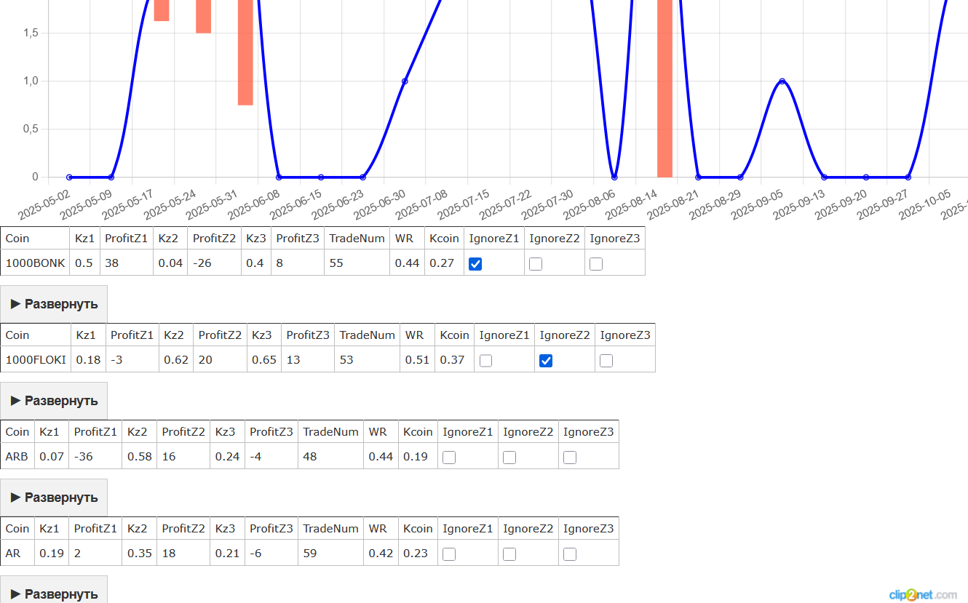This screenshot has height=603, width=968.
Task: Enable IgnoreZ1 for ARB
Action: (x=449, y=457)
